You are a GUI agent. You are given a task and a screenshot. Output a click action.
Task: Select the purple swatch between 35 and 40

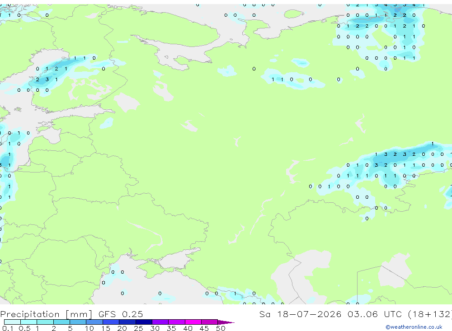click(x=177, y=322)
